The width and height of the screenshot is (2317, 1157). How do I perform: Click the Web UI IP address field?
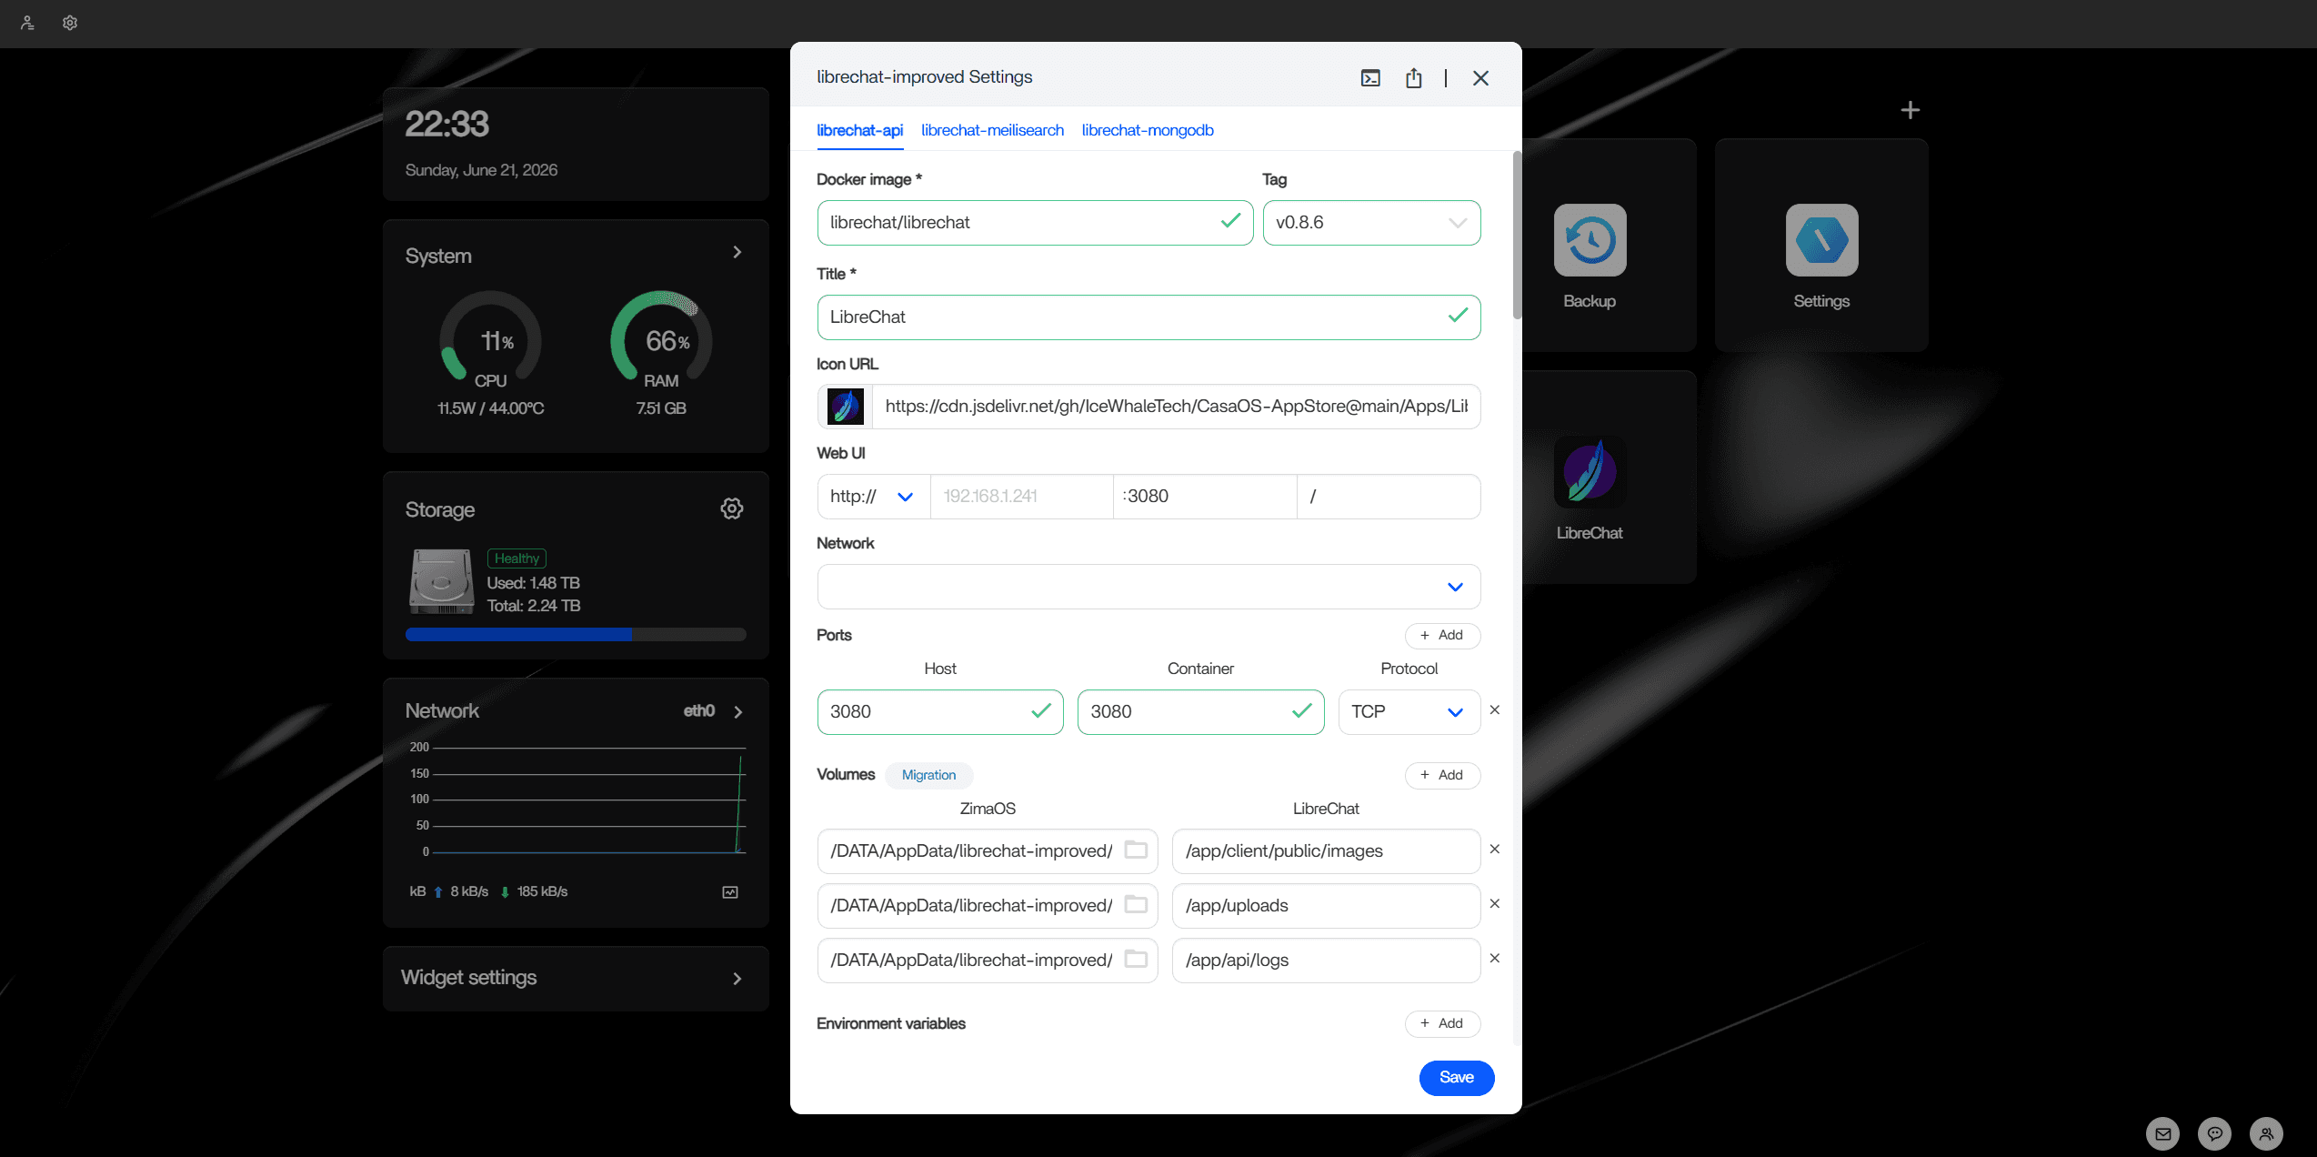coord(1021,497)
